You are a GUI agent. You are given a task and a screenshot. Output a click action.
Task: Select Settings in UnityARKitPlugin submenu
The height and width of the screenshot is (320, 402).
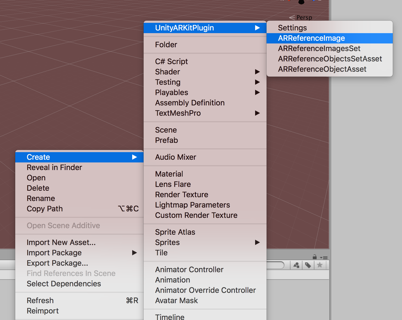[x=330, y=28]
